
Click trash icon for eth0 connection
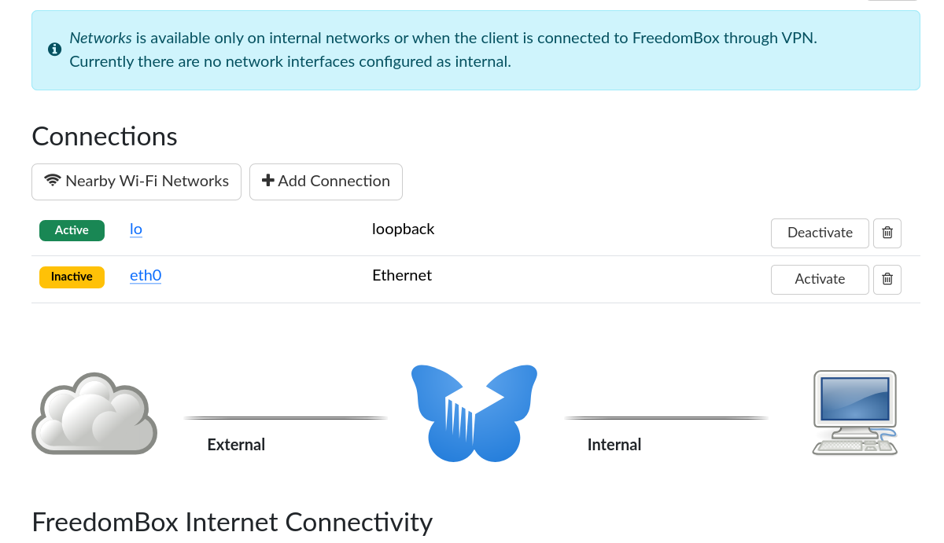pos(887,279)
